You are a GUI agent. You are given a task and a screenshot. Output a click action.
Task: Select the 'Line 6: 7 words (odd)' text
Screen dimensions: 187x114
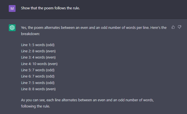[38, 76]
